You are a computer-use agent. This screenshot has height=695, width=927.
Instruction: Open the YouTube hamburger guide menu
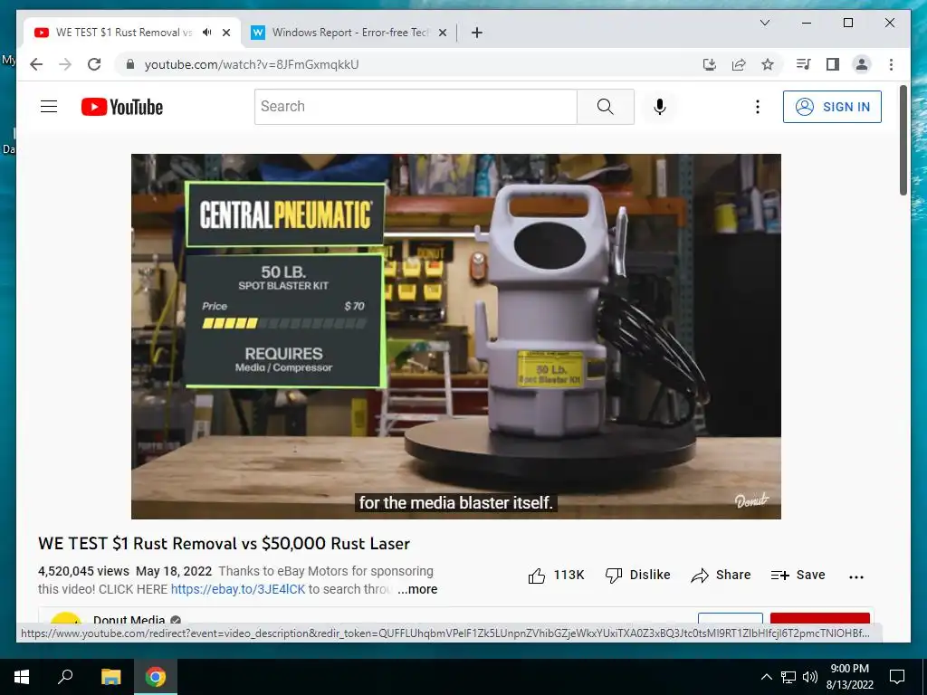49,107
